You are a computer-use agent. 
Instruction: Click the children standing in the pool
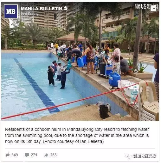point(58,74)
